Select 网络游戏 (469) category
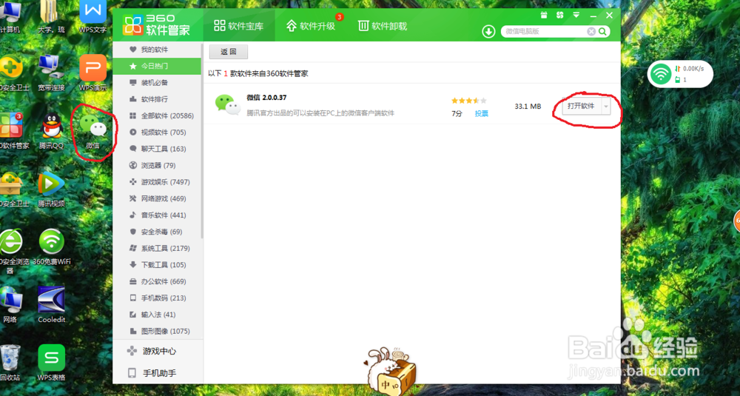Viewport: 740px width, 396px height. (157, 198)
